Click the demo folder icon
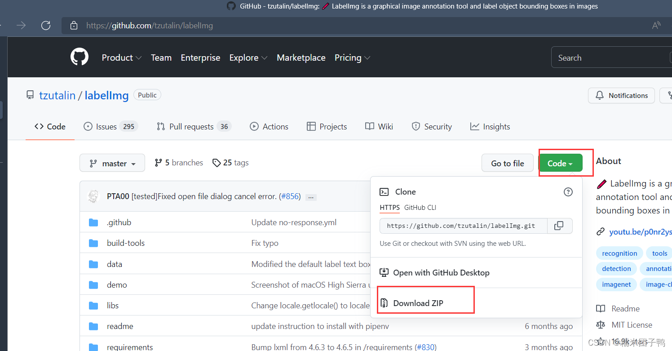 click(93, 285)
